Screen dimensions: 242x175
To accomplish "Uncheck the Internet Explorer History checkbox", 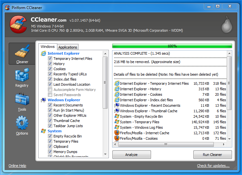I will [x=50, y=64].
